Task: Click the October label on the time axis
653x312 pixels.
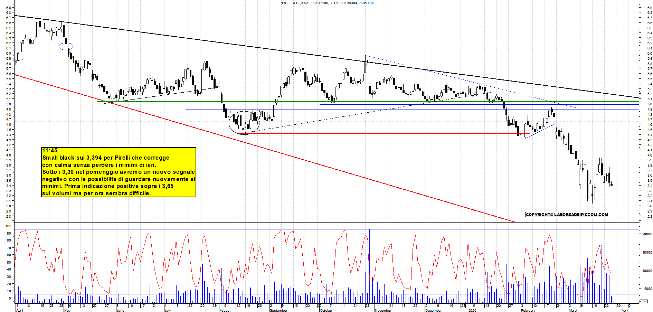Action: [326, 310]
